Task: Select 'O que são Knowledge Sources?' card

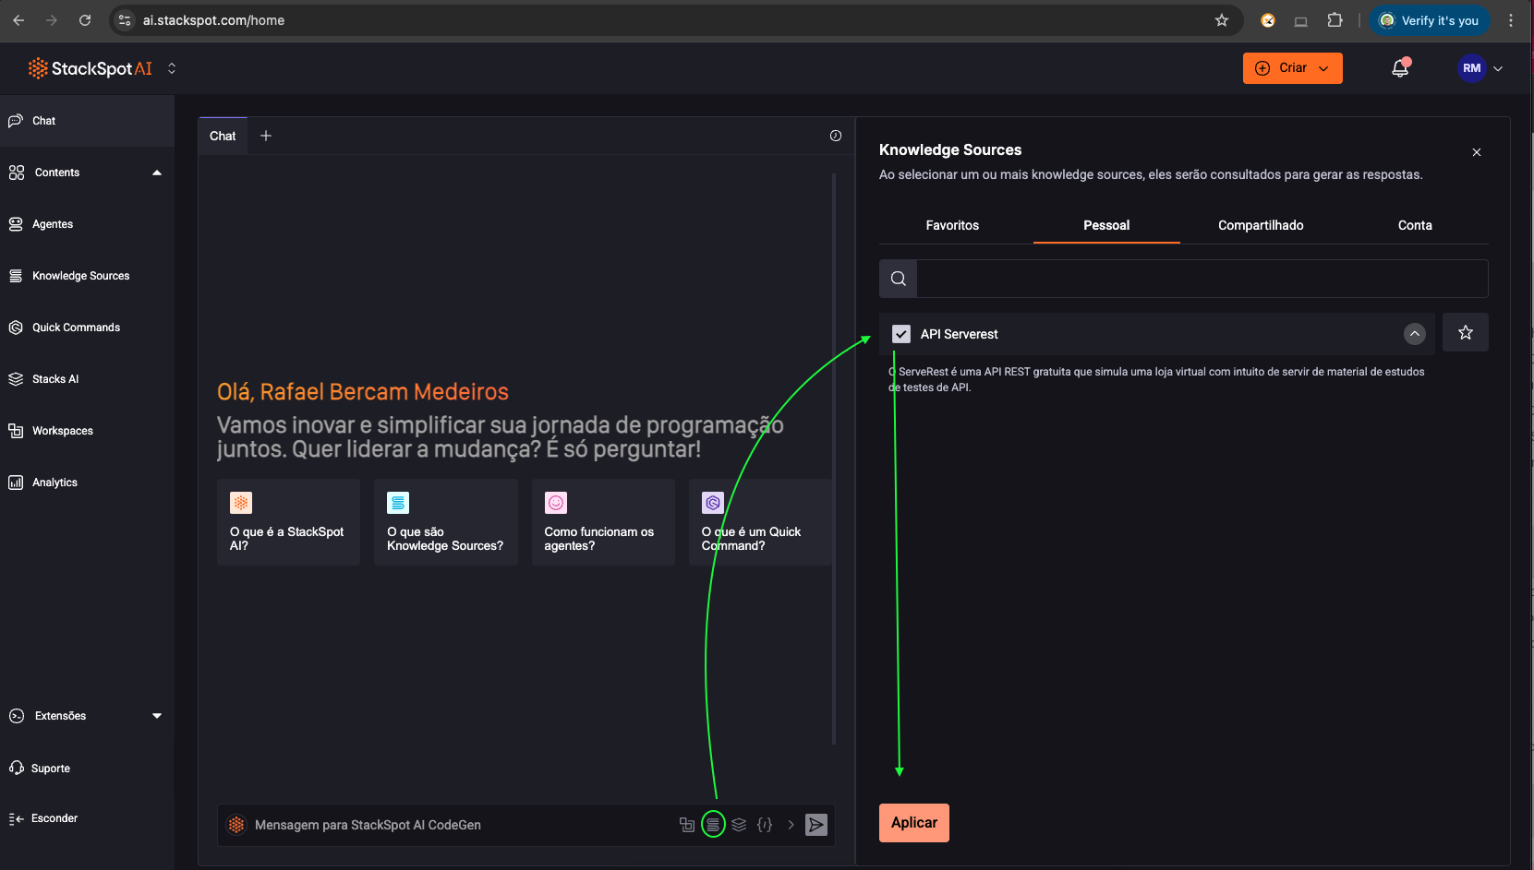Action: pyautogui.click(x=446, y=522)
